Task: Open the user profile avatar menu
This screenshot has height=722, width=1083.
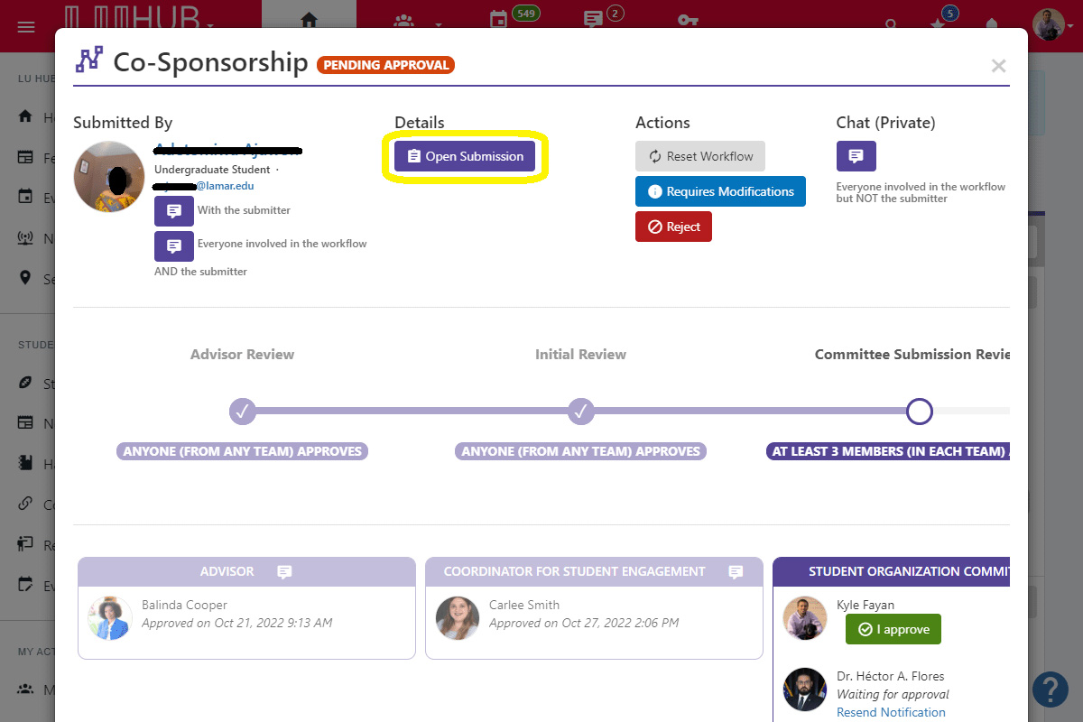Action: pyautogui.click(x=1049, y=24)
